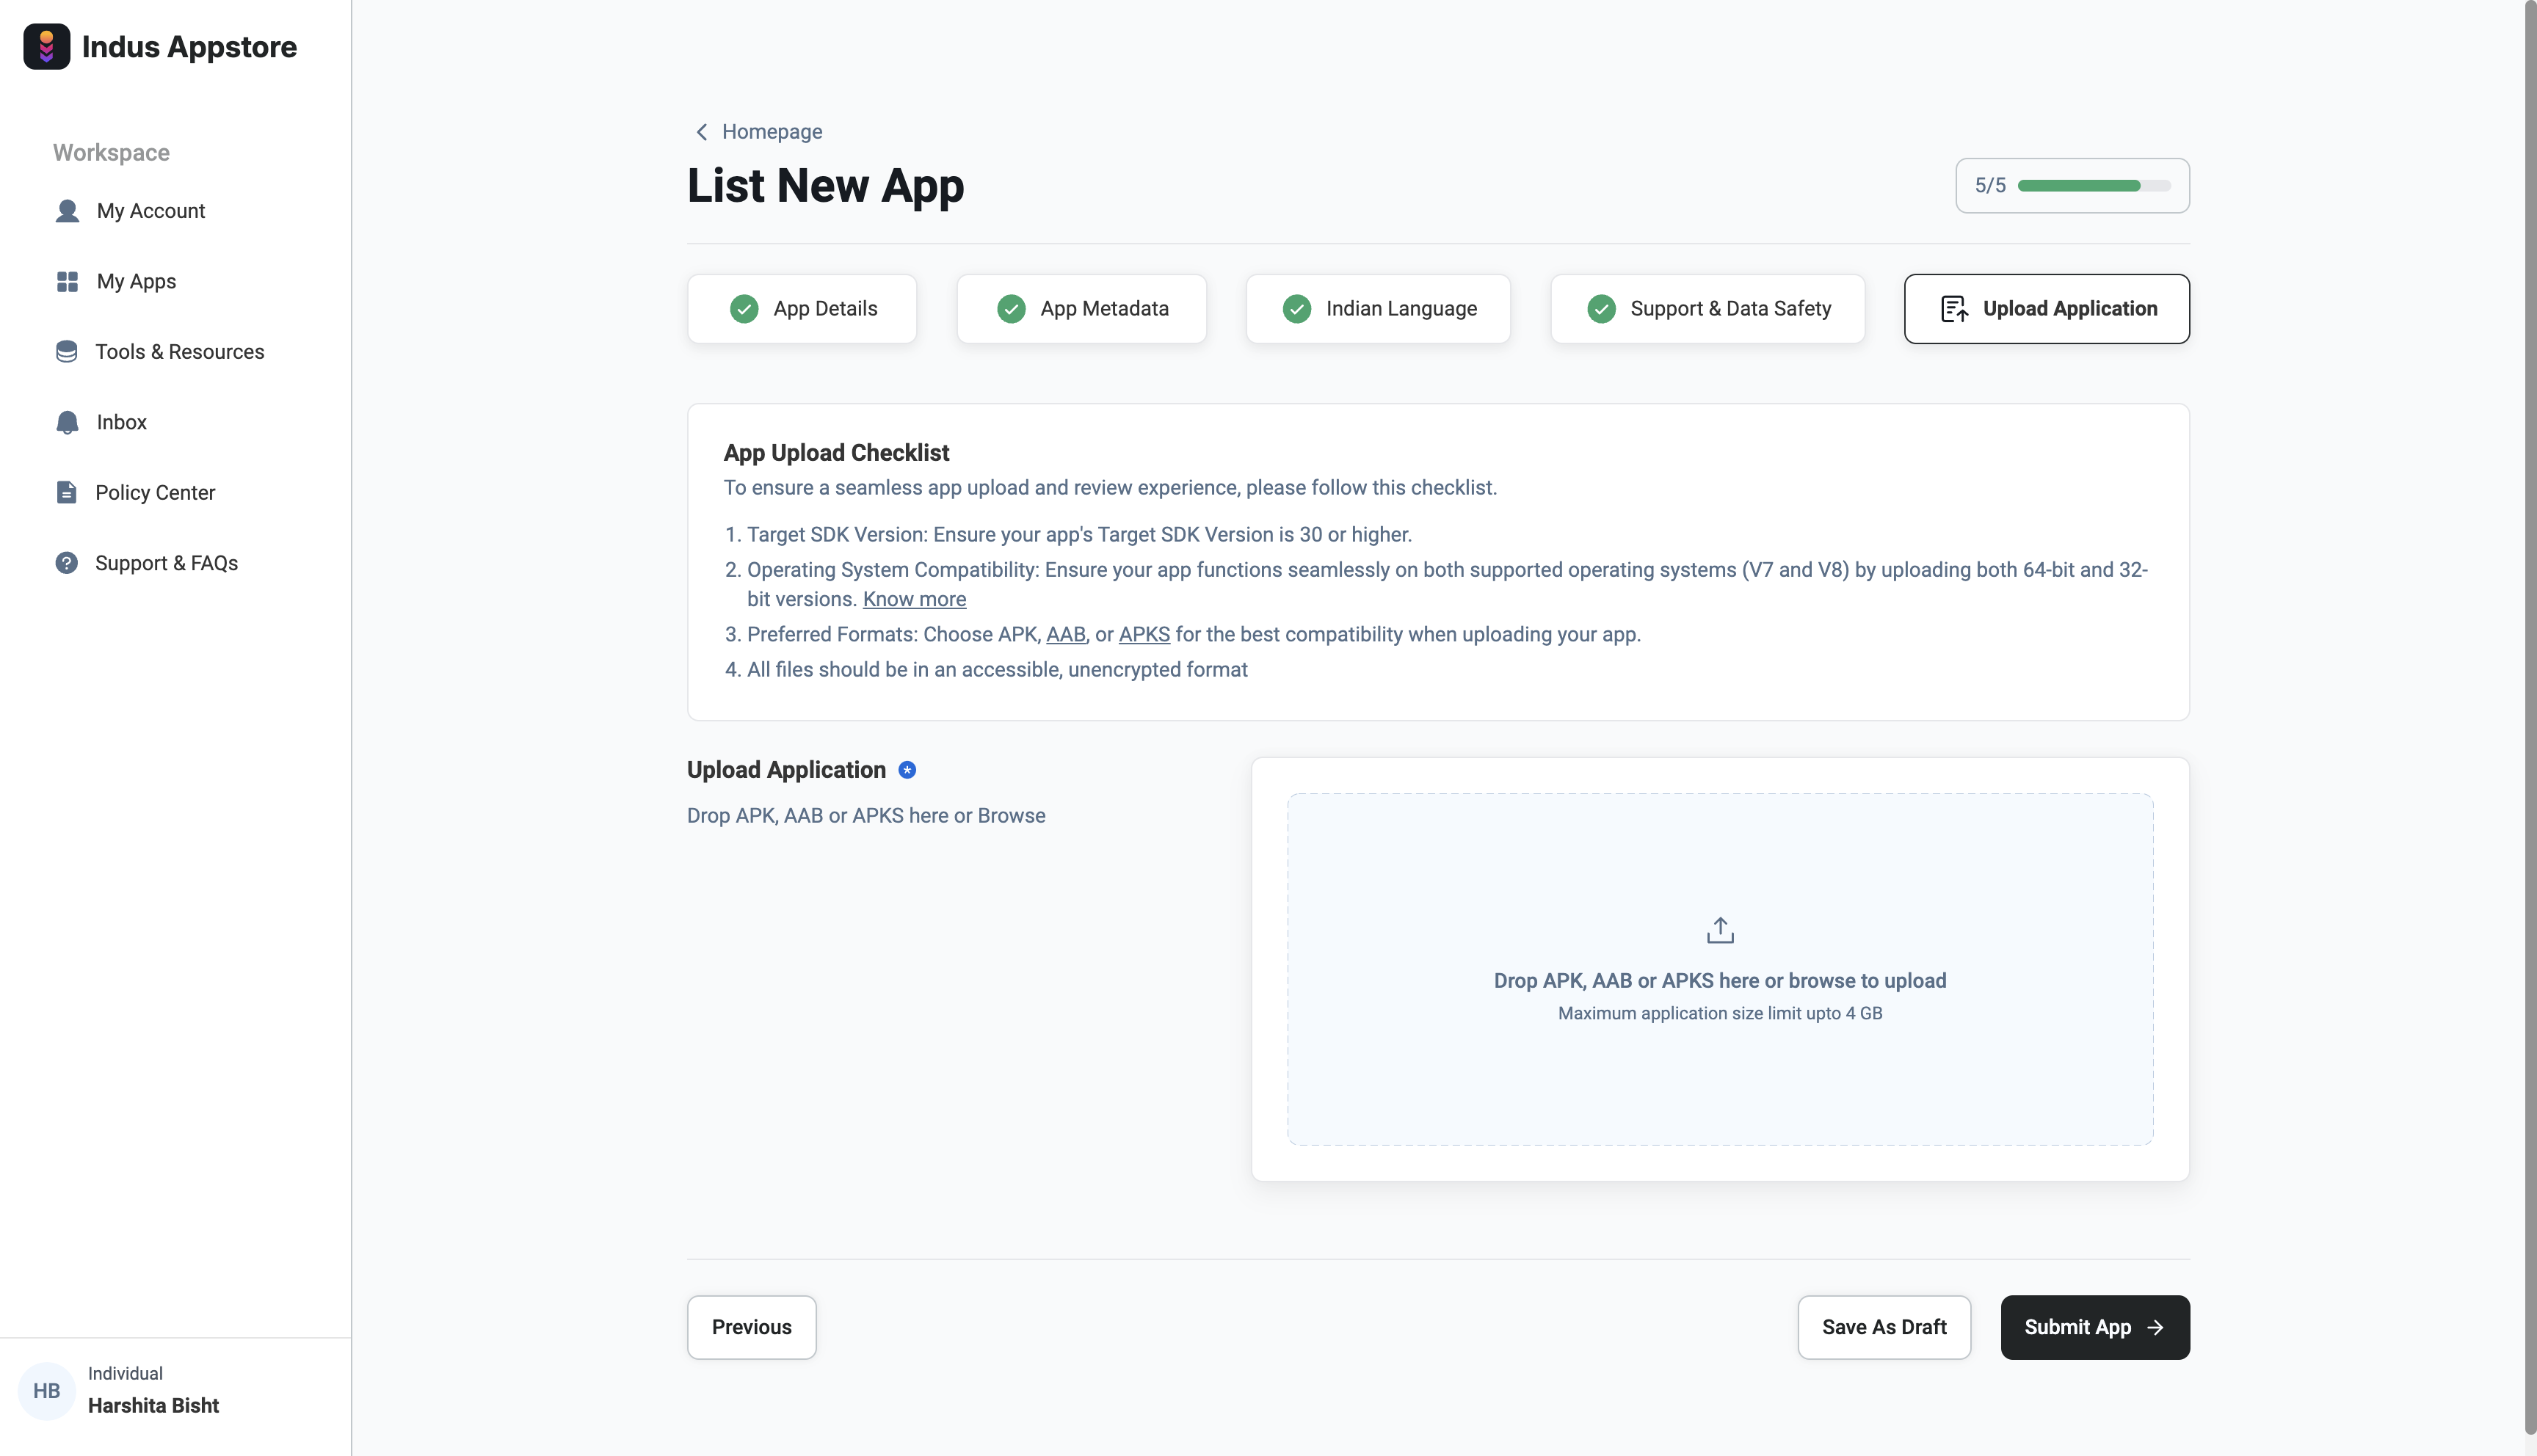Image resolution: width=2537 pixels, height=1456 pixels.
Task: Click the HB profile avatar
Action: tap(47, 1391)
